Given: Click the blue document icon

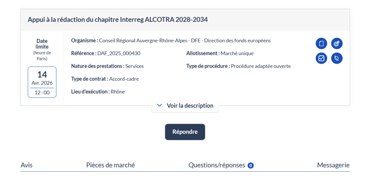Looking at the screenshot, I should pyautogui.click(x=321, y=43).
